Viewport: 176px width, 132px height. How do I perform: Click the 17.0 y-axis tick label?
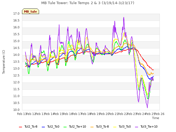16,13
